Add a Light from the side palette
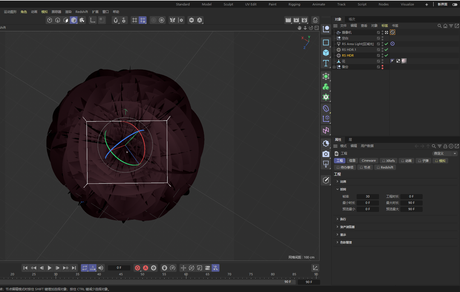The image size is (460, 292). pos(326,164)
